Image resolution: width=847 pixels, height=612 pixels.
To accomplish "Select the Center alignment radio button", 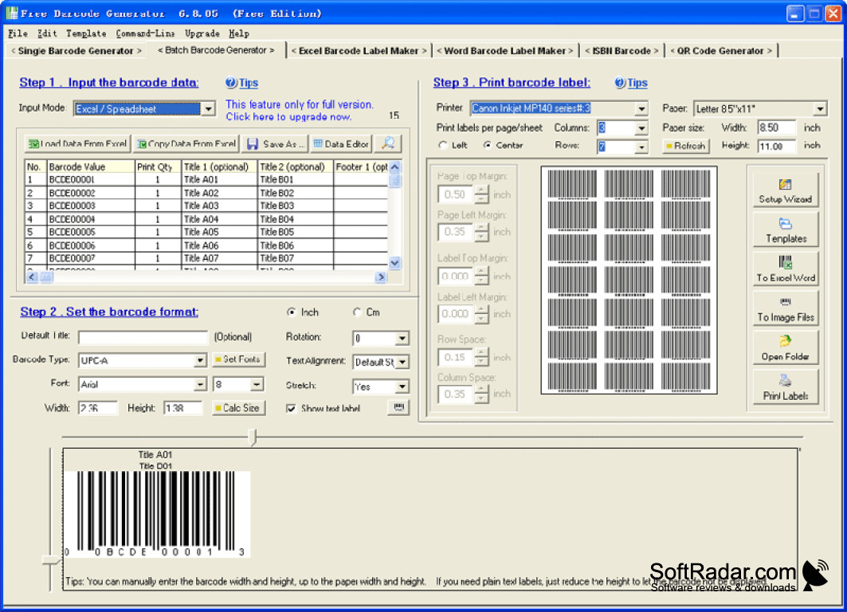I will [487, 145].
